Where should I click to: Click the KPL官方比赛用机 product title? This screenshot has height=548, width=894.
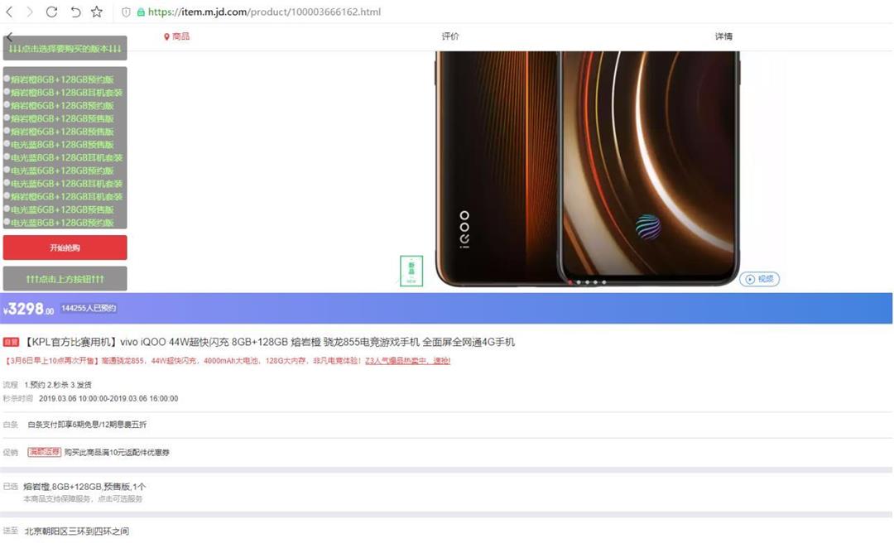click(269, 342)
